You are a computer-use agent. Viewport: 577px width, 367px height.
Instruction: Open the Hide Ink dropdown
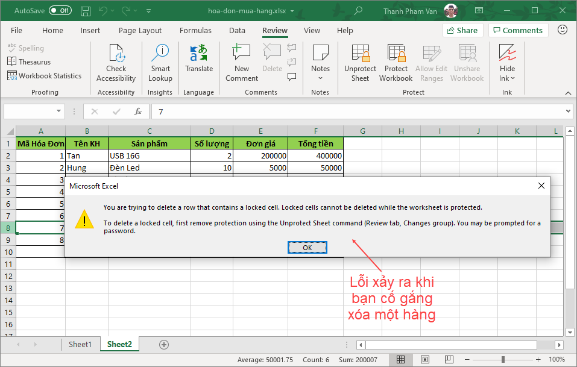(x=507, y=63)
